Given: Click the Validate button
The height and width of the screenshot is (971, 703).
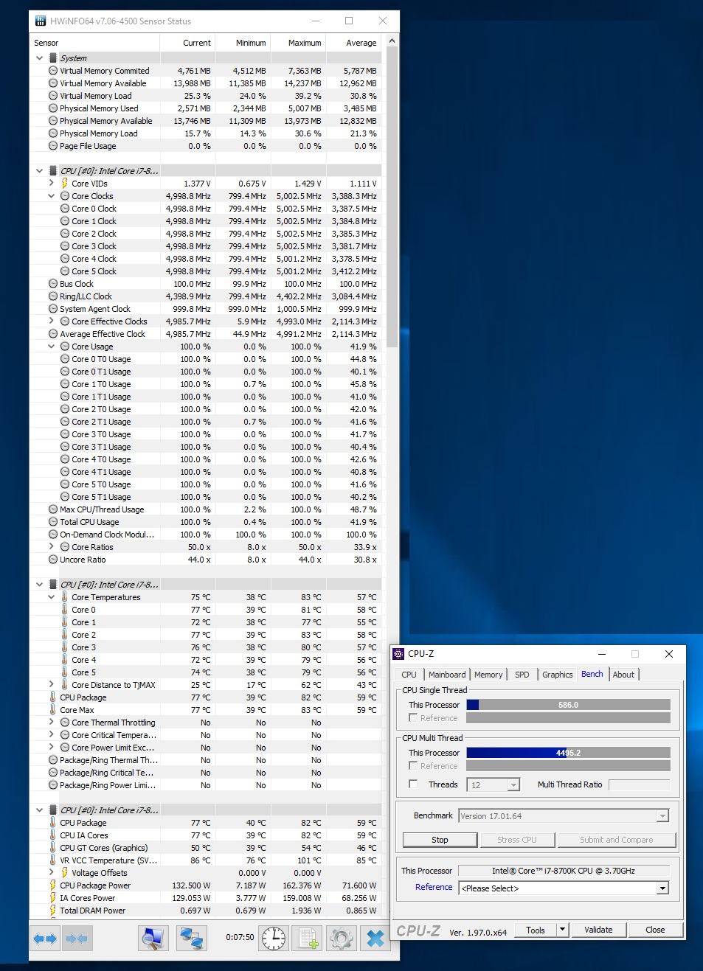Looking at the screenshot, I should coord(598,930).
